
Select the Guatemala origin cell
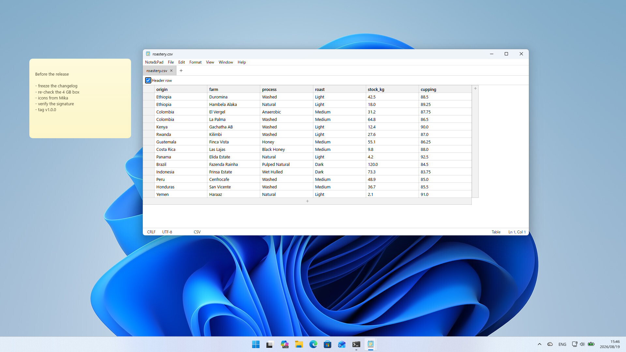(181, 142)
